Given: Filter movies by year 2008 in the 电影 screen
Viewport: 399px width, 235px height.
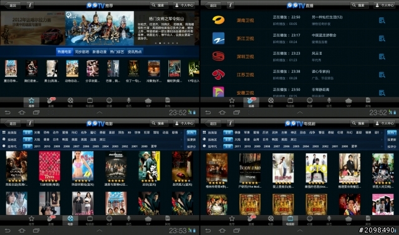Looking at the screenshot, I should [67, 146].
